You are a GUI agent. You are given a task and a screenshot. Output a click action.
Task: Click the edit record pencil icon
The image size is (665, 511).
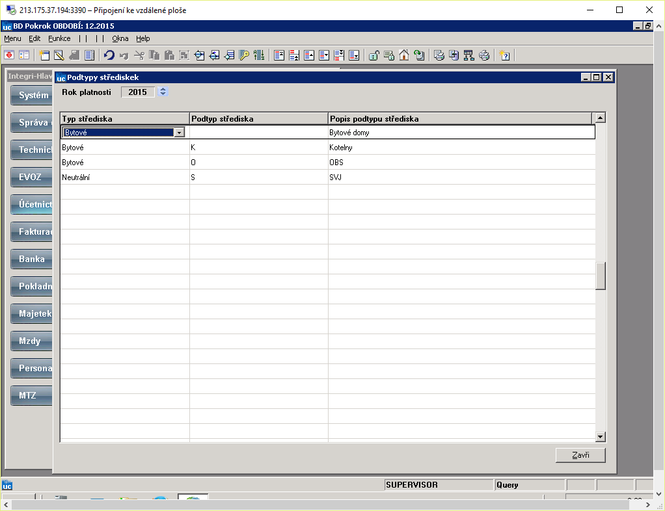coord(59,55)
